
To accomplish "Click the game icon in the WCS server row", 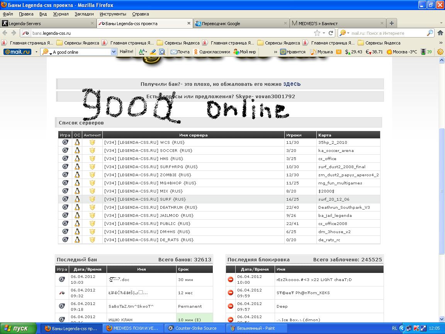I will [65, 142].
